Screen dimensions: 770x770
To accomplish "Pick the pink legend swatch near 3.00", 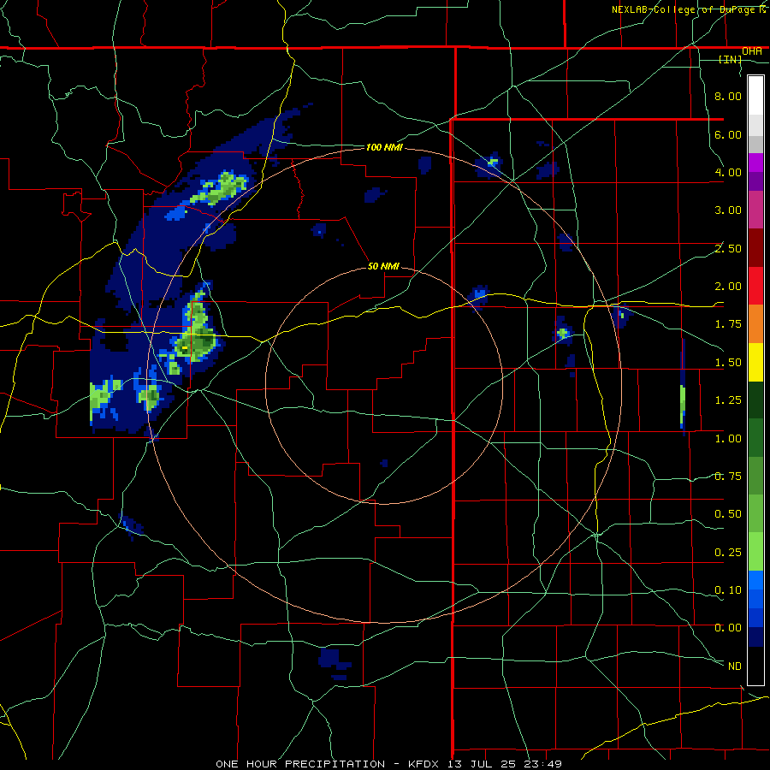I will pos(755,210).
